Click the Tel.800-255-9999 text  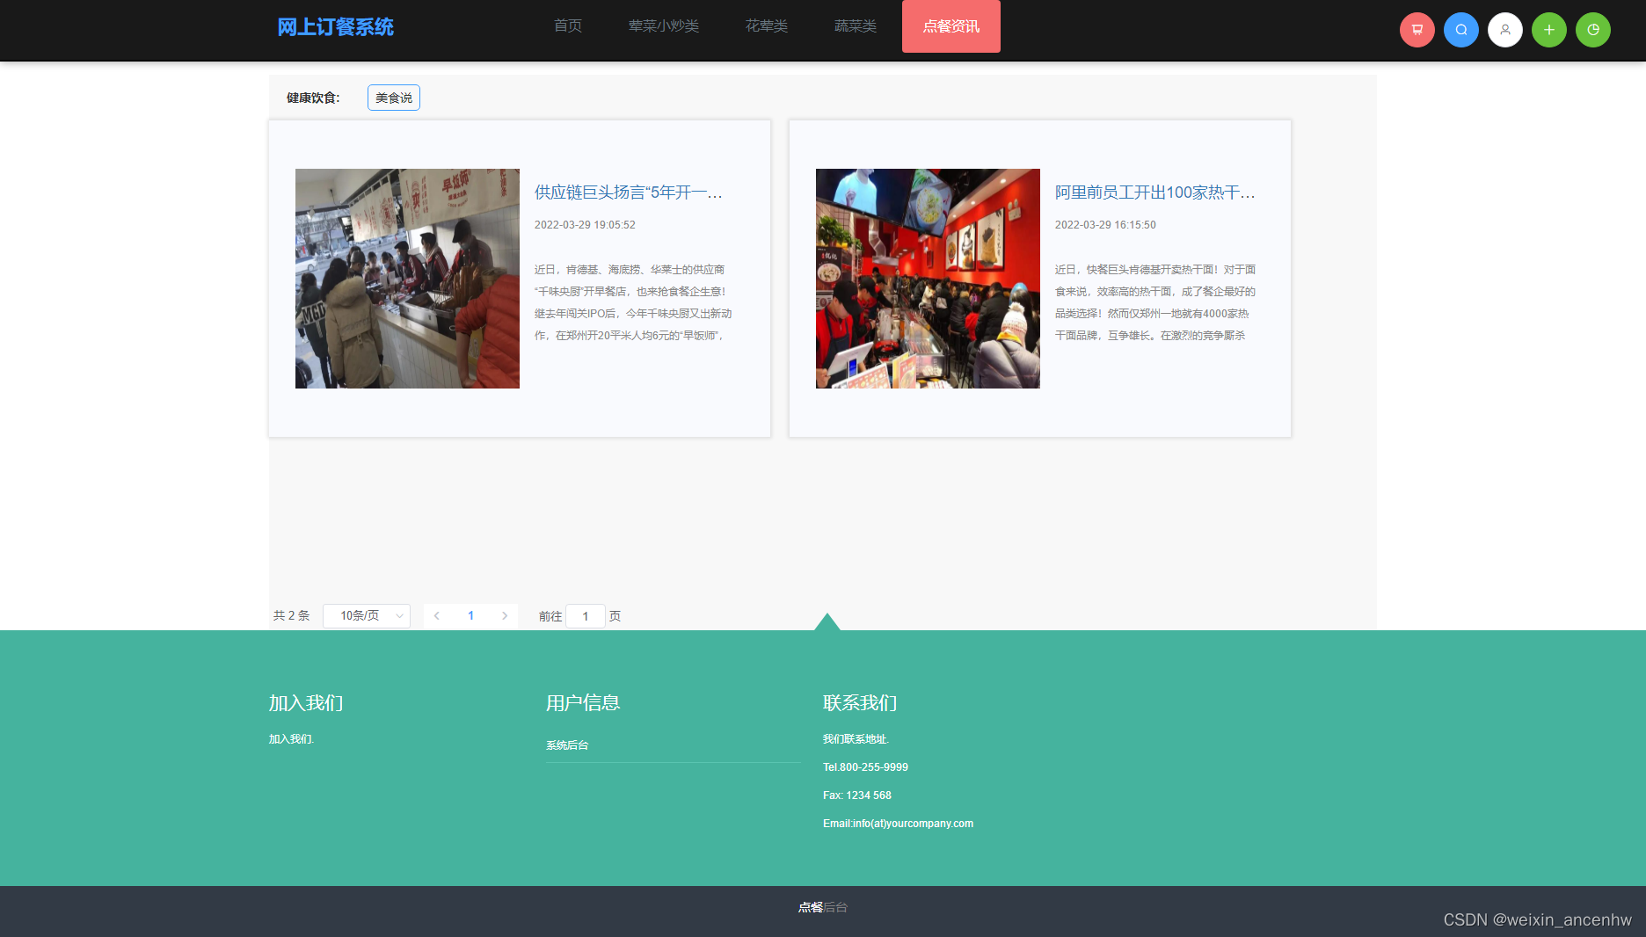[x=865, y=767]
